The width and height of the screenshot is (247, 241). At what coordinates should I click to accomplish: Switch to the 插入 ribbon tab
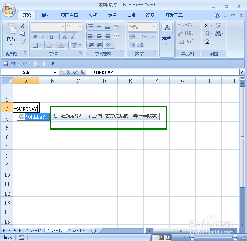(46, 16)
